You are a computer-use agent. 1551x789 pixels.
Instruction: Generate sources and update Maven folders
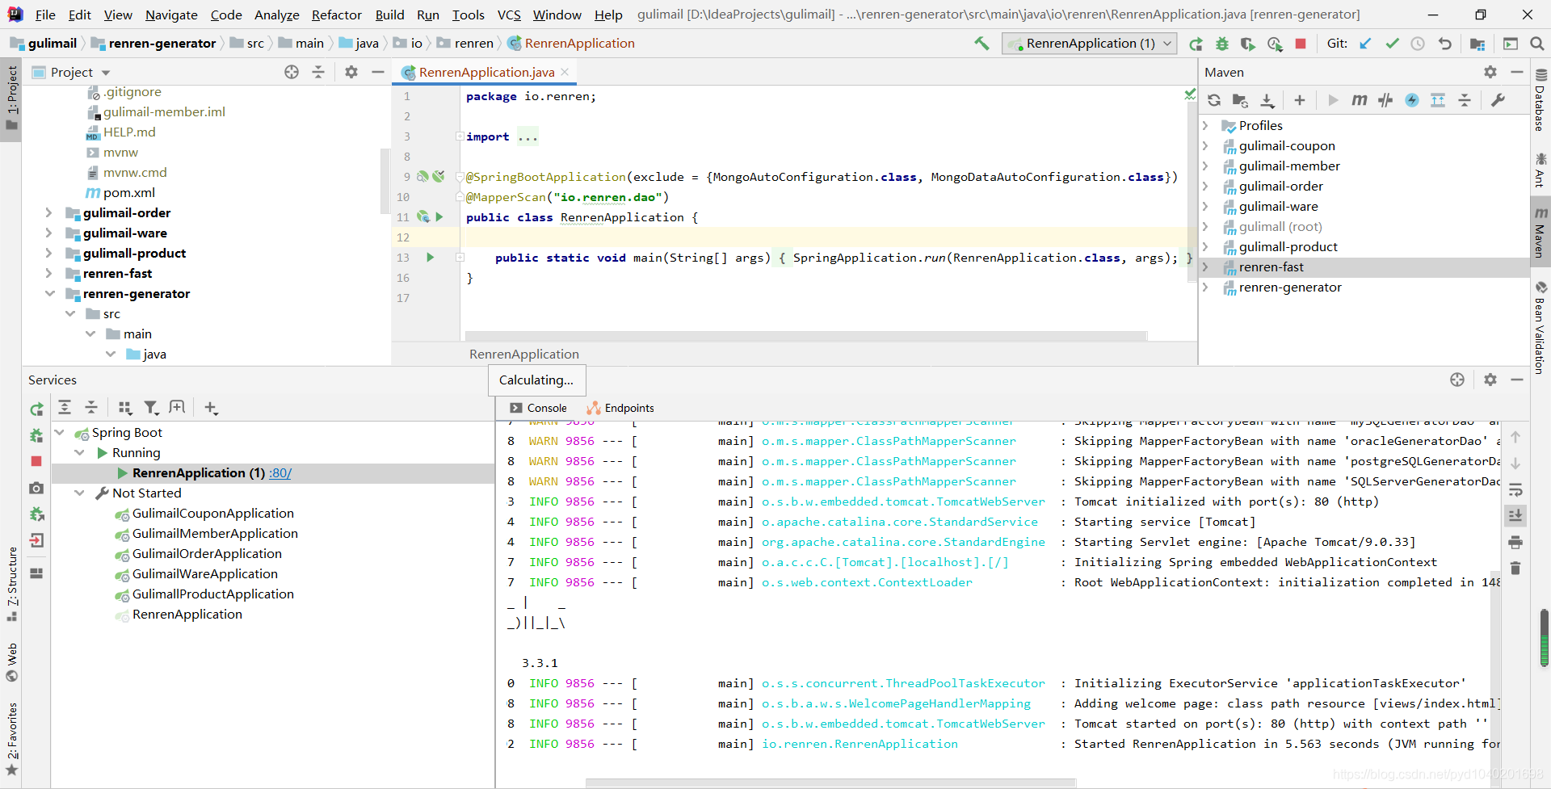coord(1240,100)
